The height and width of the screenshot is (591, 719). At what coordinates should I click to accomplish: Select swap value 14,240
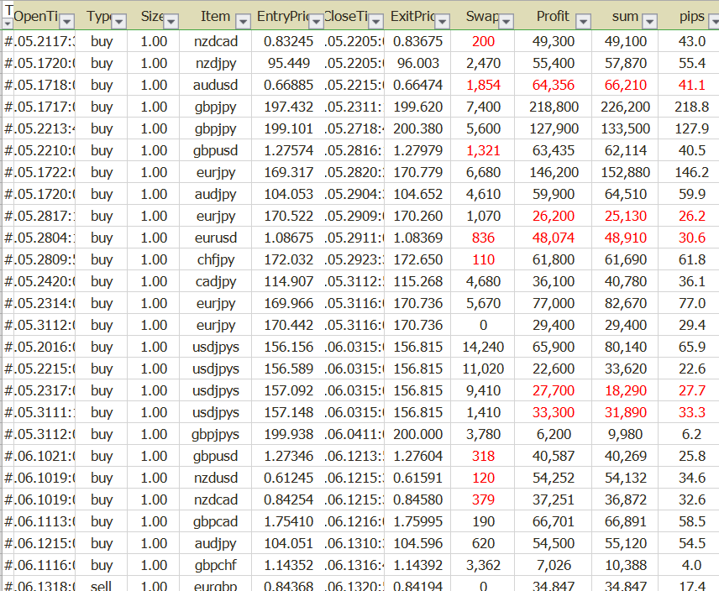[x=483, y=347]
